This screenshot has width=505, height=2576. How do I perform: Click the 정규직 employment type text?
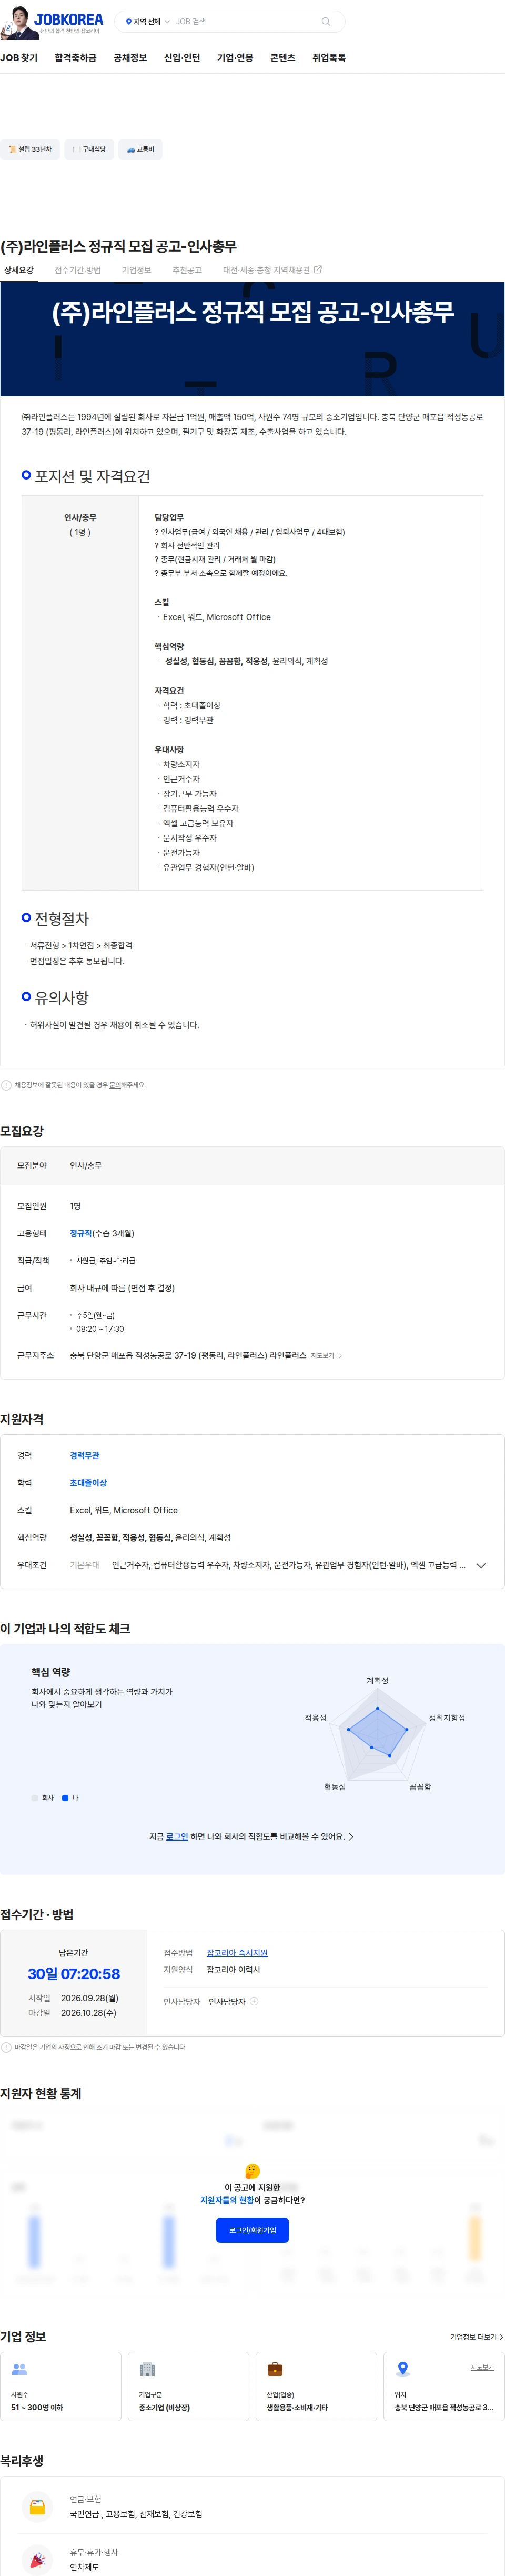[81, 1233]
